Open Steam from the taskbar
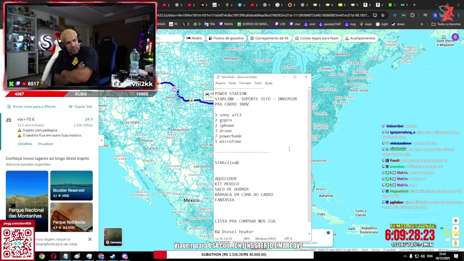This screenshot has width=464, height=261. (x=113, y=256)
